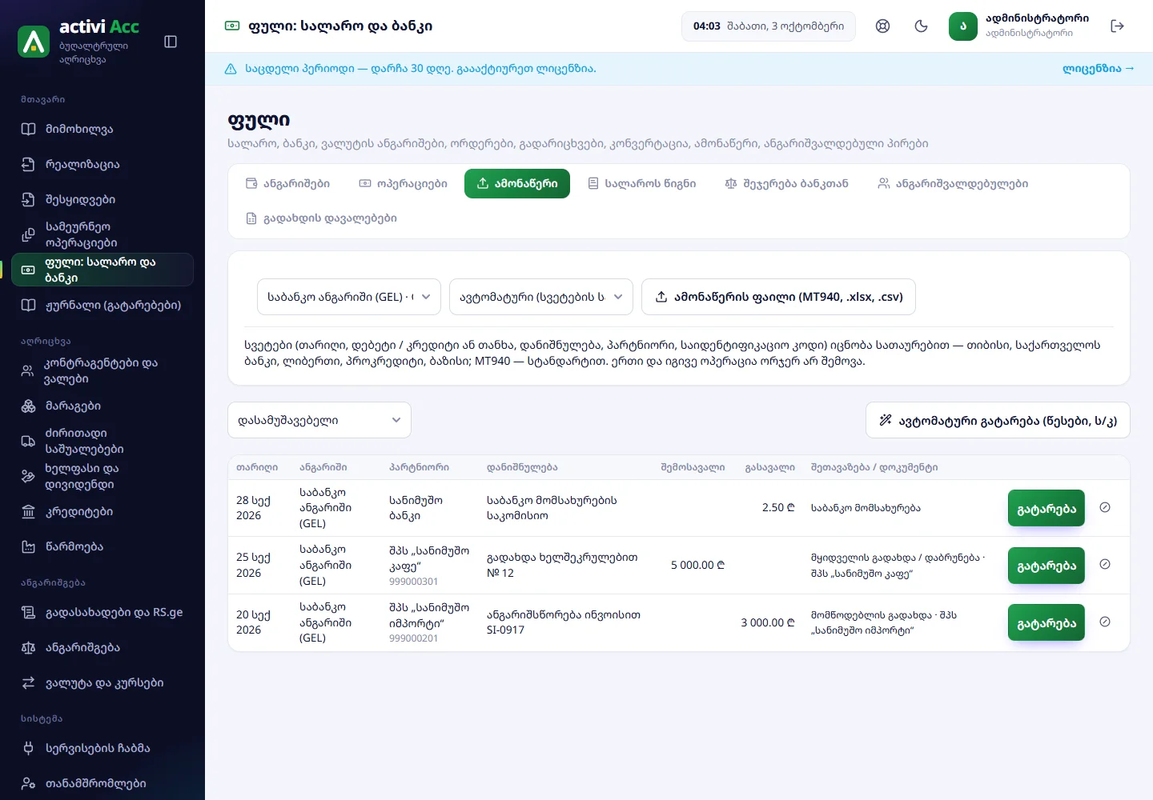
Task: Switch to the ანგარიშები tab
Action: tap(287, 183)
